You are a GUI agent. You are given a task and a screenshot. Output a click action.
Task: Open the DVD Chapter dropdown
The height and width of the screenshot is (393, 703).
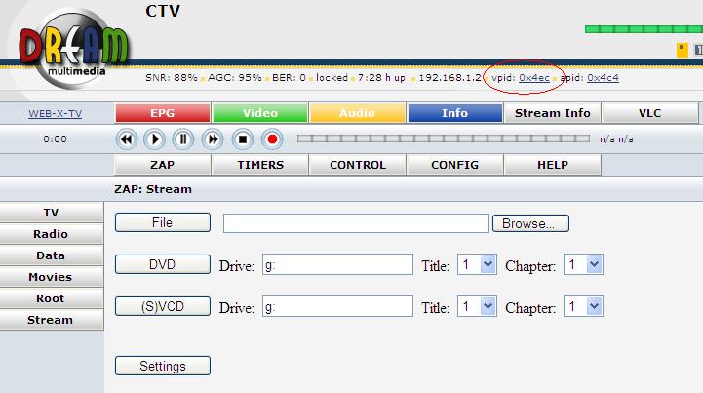[583, 264]
